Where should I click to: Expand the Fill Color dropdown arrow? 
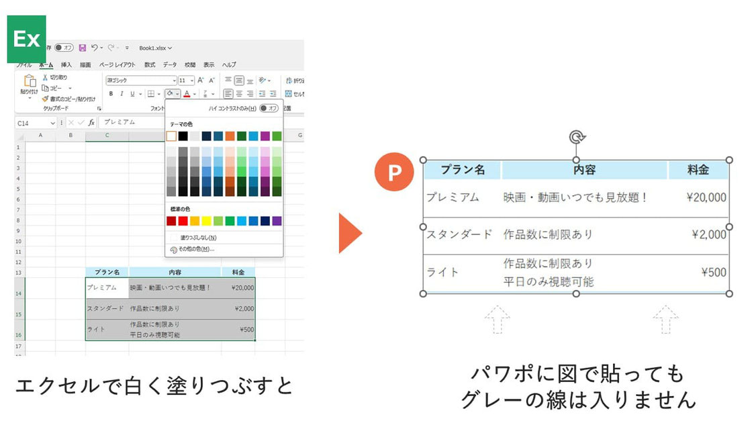[177, 94]
